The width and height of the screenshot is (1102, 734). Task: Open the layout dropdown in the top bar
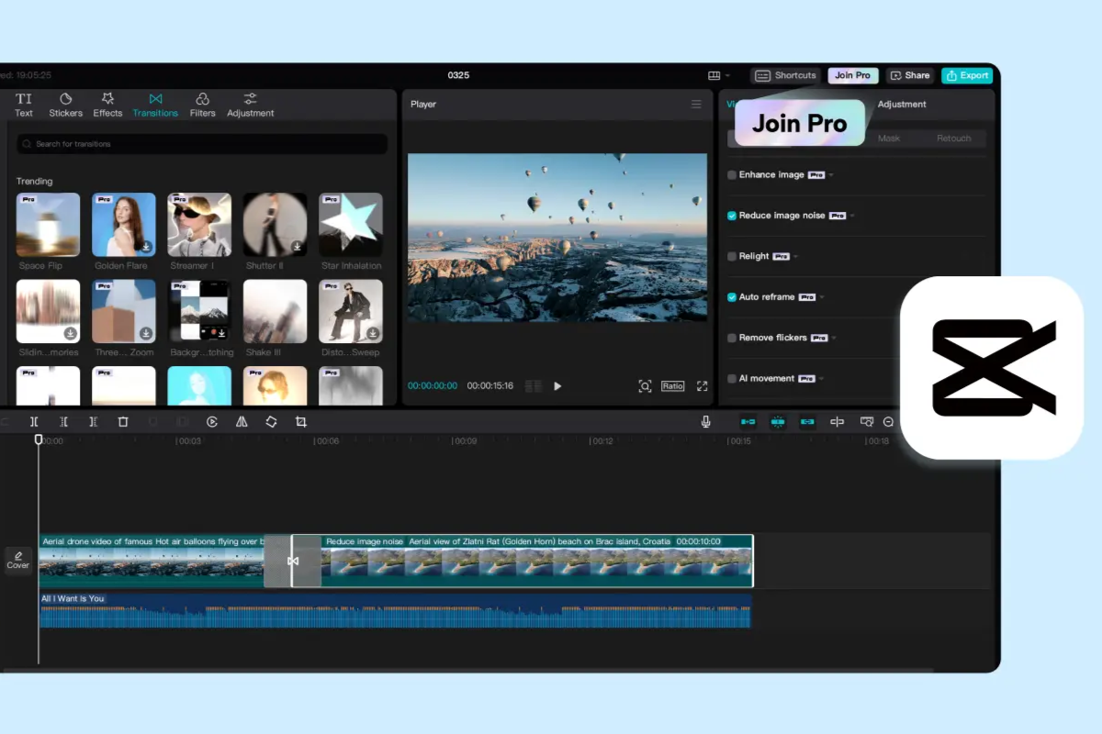719,76
